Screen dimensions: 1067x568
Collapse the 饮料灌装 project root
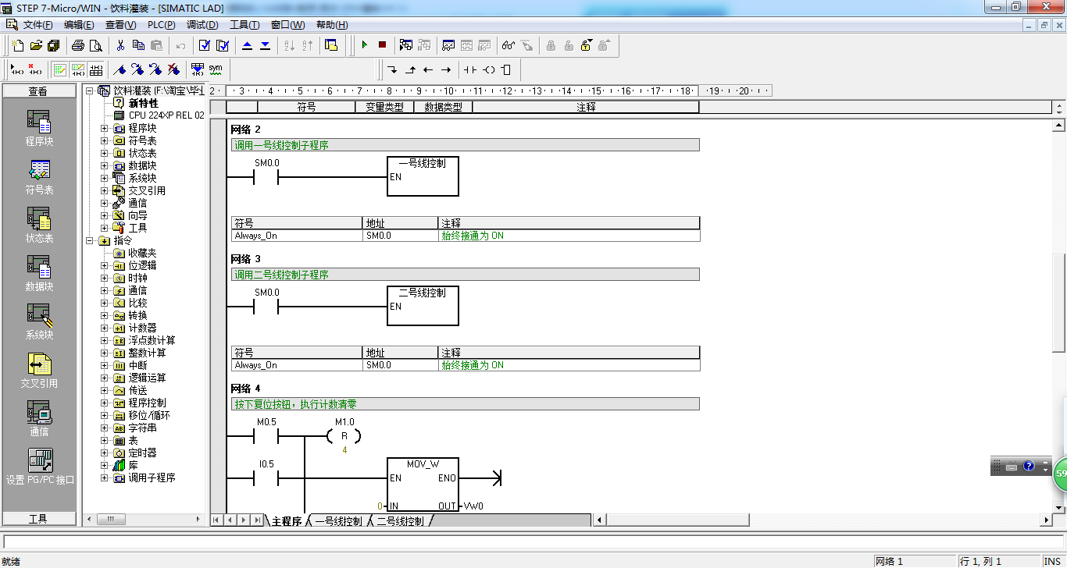point(91,91)
